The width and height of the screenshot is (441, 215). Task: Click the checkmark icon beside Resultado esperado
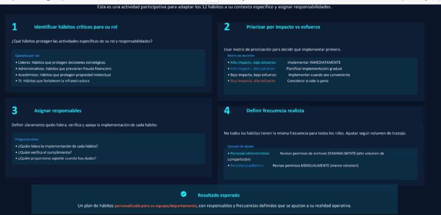tap(183, 194)
